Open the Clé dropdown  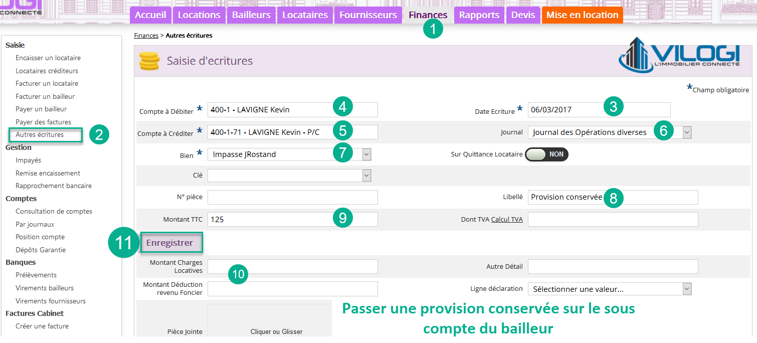[x=289, y=176]
